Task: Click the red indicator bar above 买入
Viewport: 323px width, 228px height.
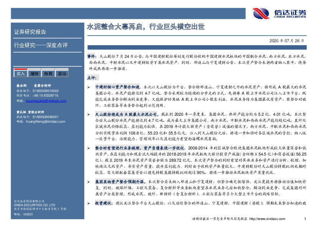Action: 20,70
